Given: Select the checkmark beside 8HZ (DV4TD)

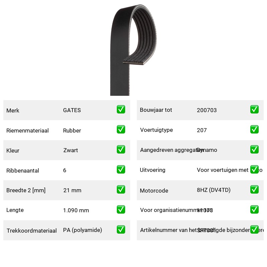Looking at the screenshot, I should (x=254, y=190).
